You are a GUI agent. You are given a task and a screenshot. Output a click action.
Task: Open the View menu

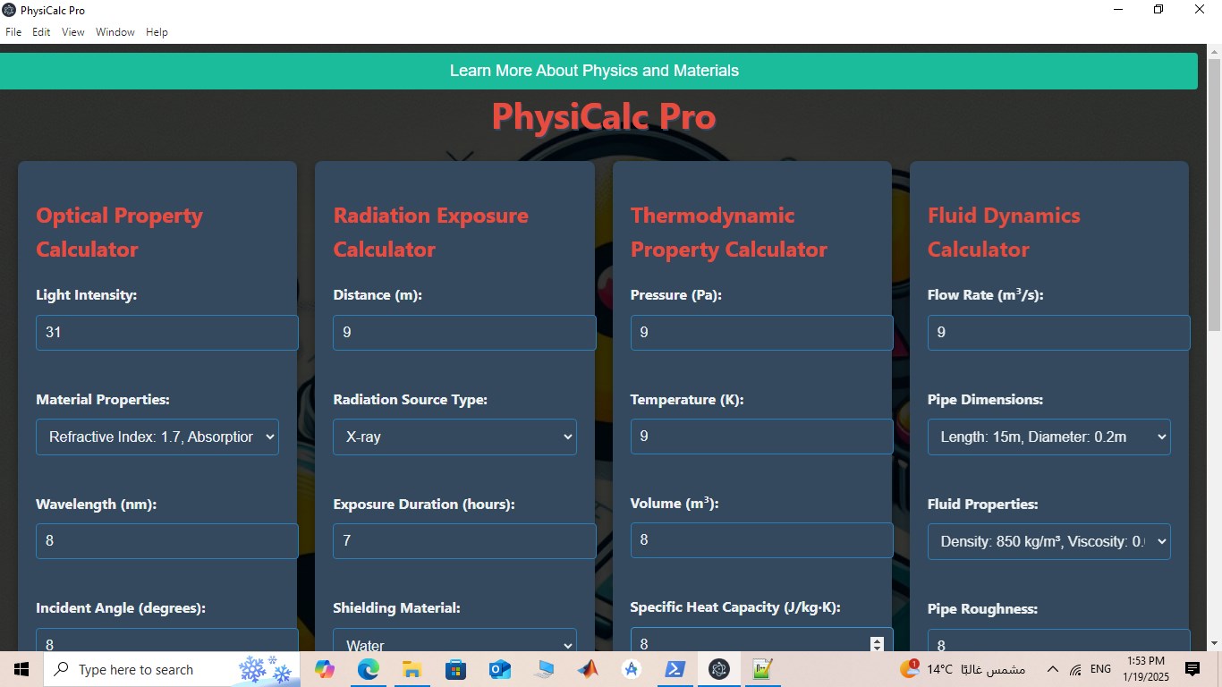click(73, 32)
